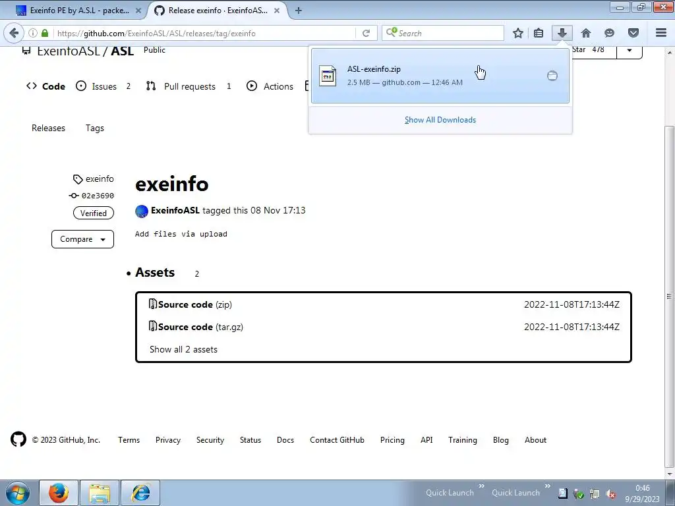Open the API footer link
Image resolution: width=675 pixels, height=506 pixels.
tap(426, 439)
